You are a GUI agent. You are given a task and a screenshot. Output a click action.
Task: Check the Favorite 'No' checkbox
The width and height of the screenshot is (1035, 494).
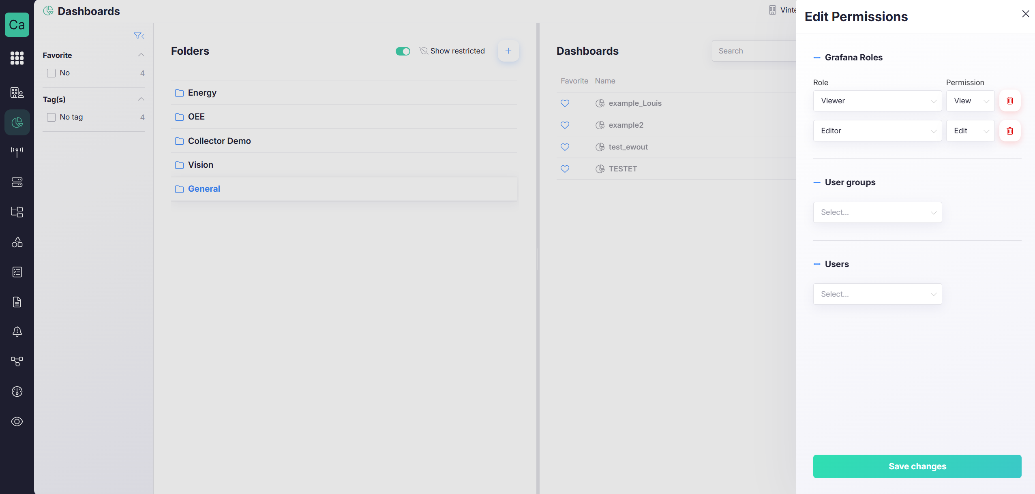(x=51, y=73)
